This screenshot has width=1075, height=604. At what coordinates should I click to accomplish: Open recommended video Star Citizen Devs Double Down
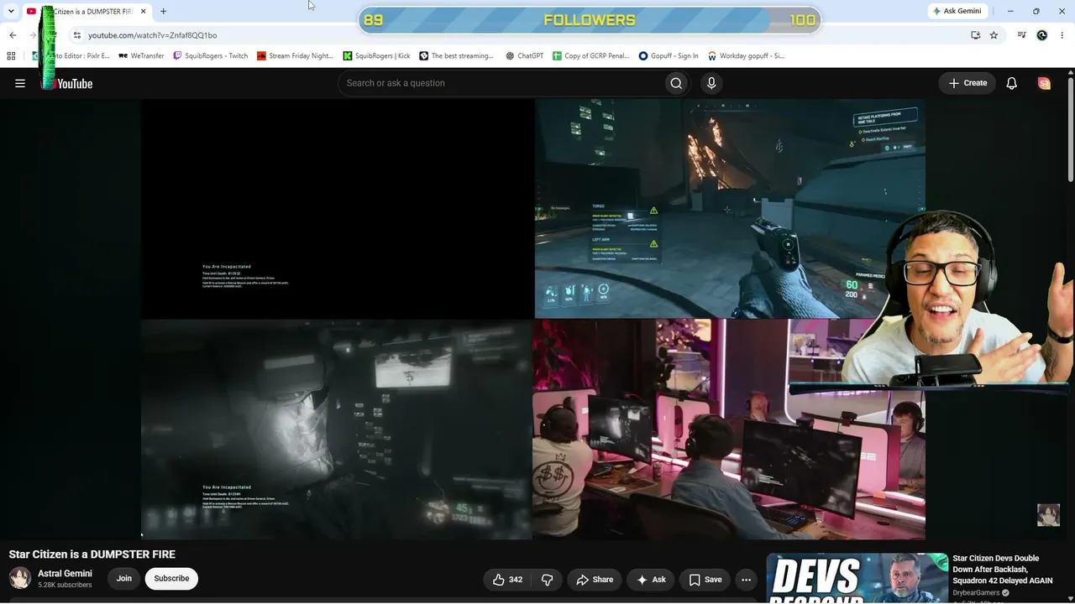click(x=1003, y=570)
